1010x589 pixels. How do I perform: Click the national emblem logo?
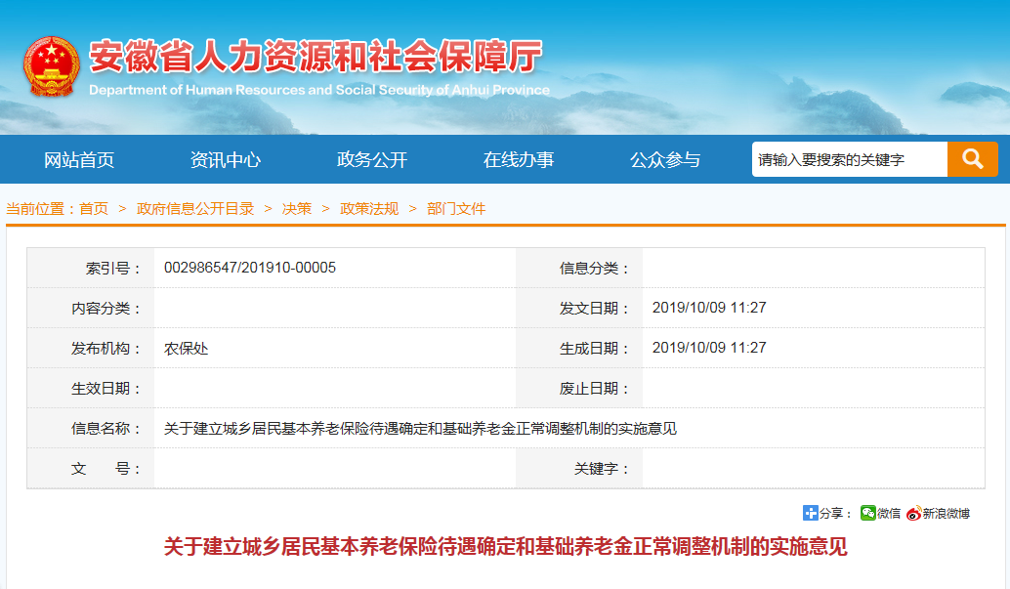[51, 66]
